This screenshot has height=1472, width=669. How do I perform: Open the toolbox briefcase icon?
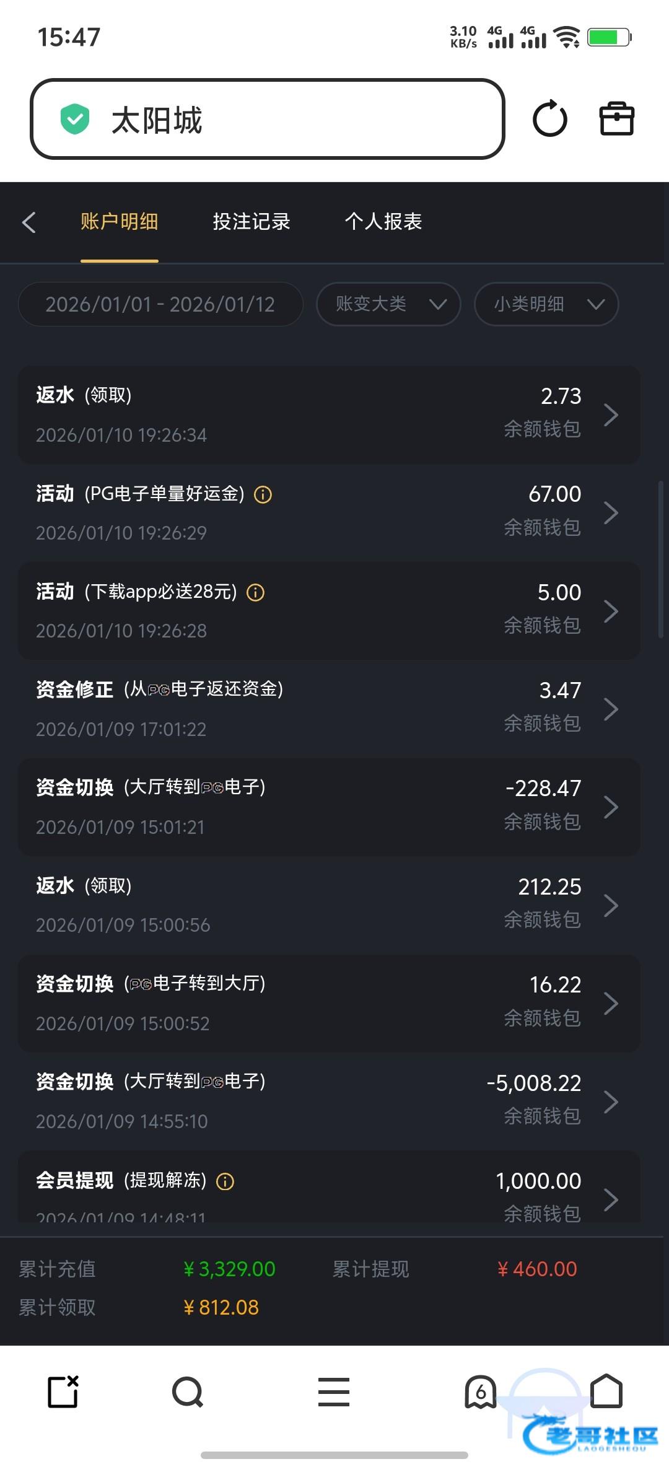coord(616,119)
